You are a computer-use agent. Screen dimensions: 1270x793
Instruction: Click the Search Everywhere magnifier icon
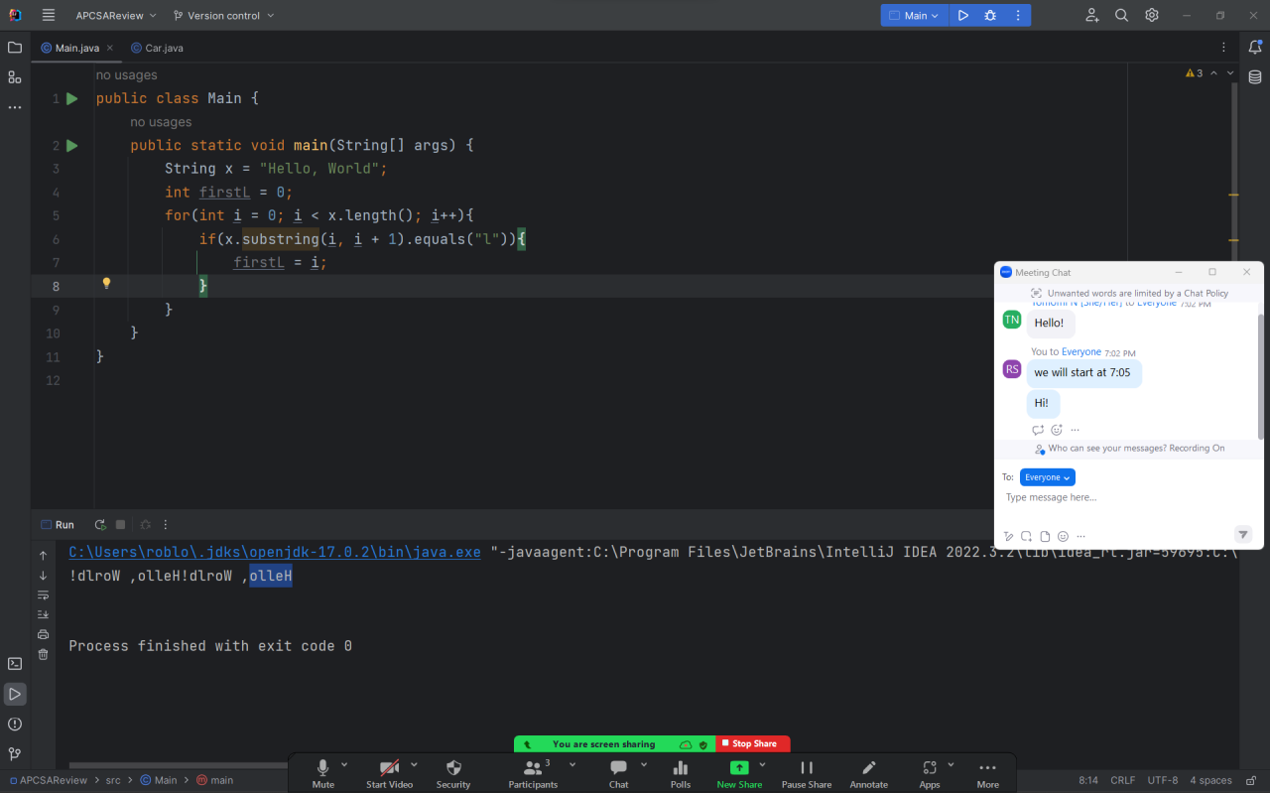click(1121, 16)
